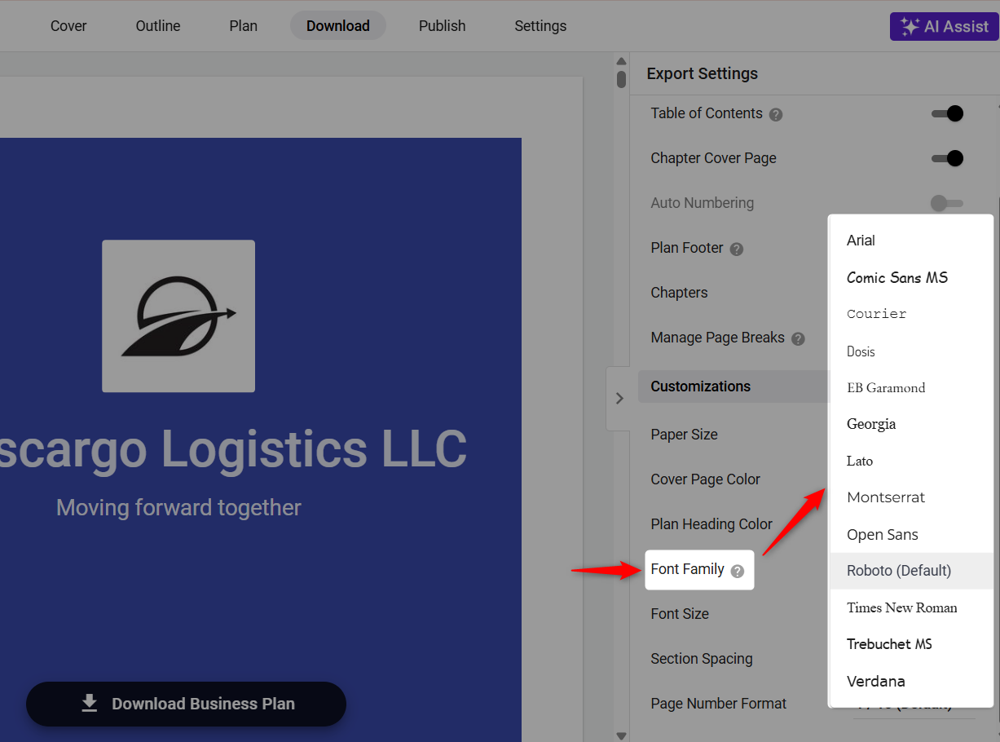Select Montserrat from the font list
Viewport: 1000px width, 742px height.
[910, 497]
